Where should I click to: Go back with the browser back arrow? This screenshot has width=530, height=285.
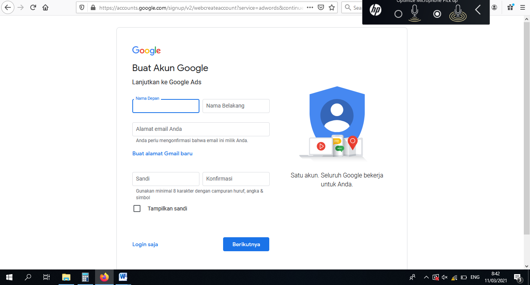[8, 7]
